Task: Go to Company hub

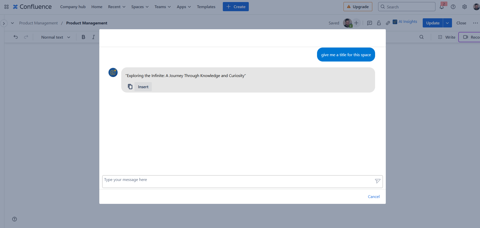Action: [73, 7]
